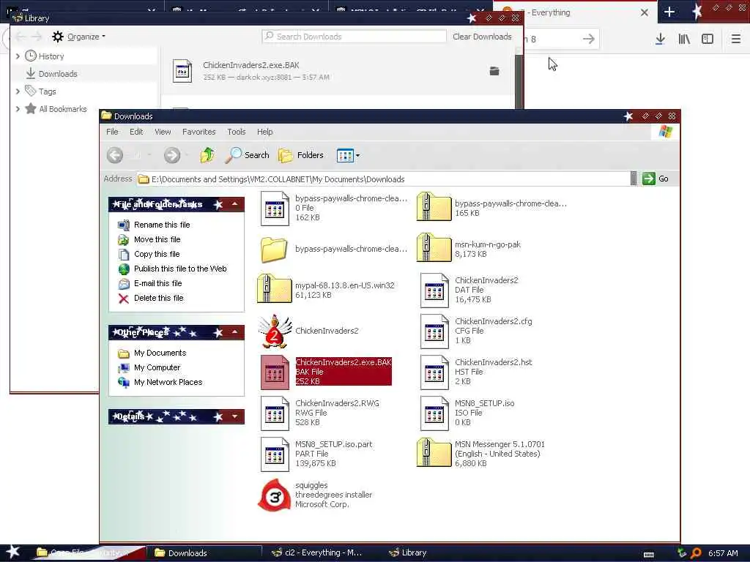Image resolution: width=750 pixels, height=562 pixels.
Task: Select the ChickenInvaders2 DAT File icon
Action: tap(434, 290)
